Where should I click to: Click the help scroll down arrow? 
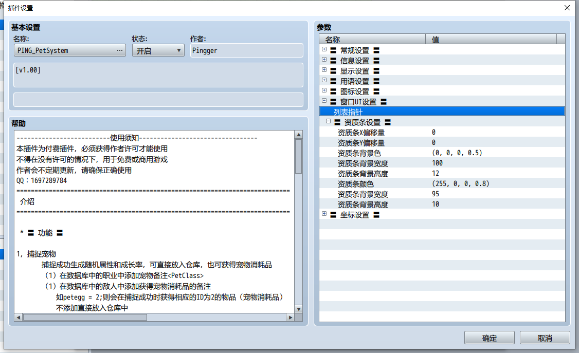point(299,309)
